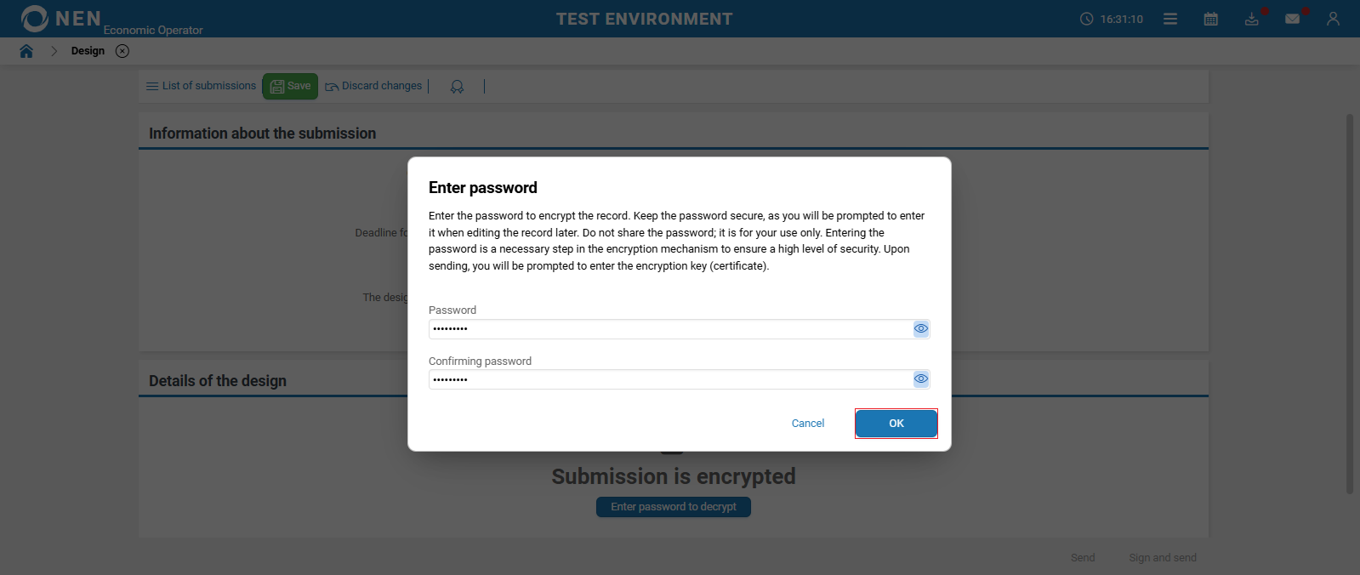Cancel the Enter password dialog
The width and height of the screenshot is (1360, 575).
(x=807, y=424)
